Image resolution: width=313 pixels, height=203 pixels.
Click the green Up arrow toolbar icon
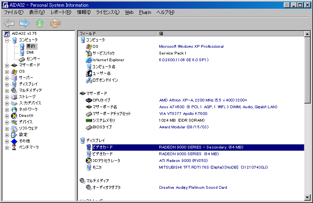click(x=40, y=23)
